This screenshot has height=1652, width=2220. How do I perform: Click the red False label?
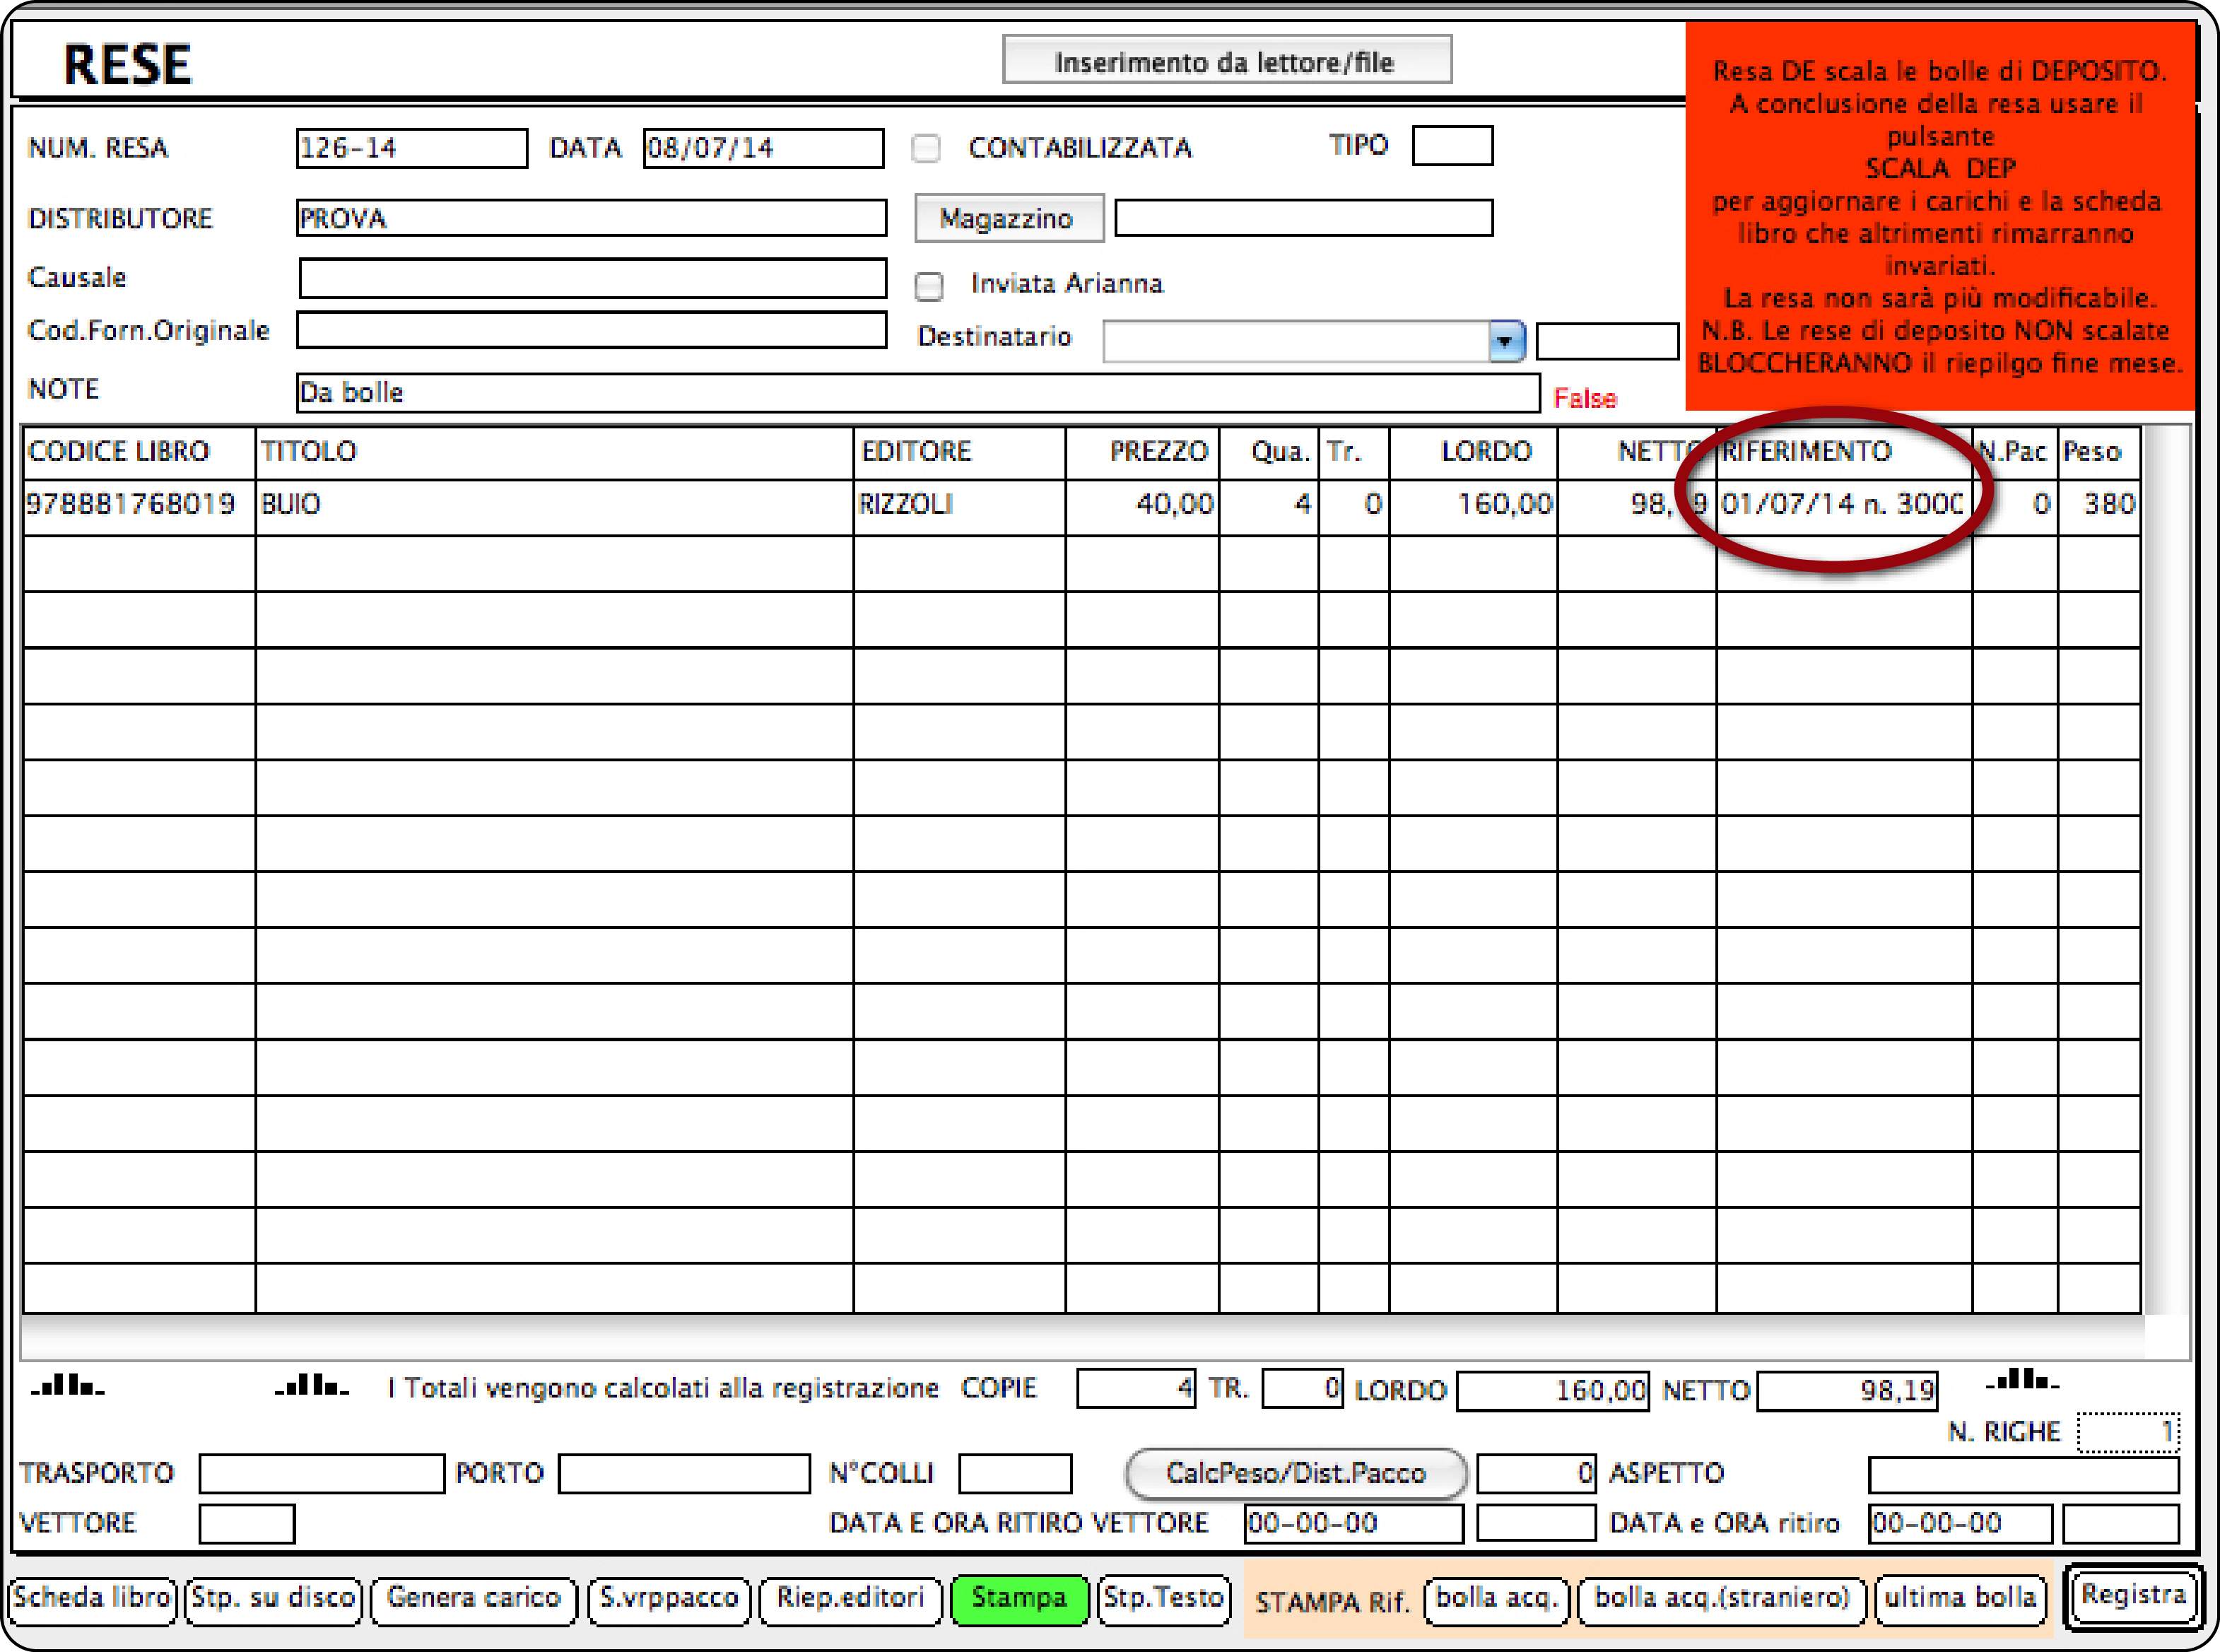coord(1585,398)
